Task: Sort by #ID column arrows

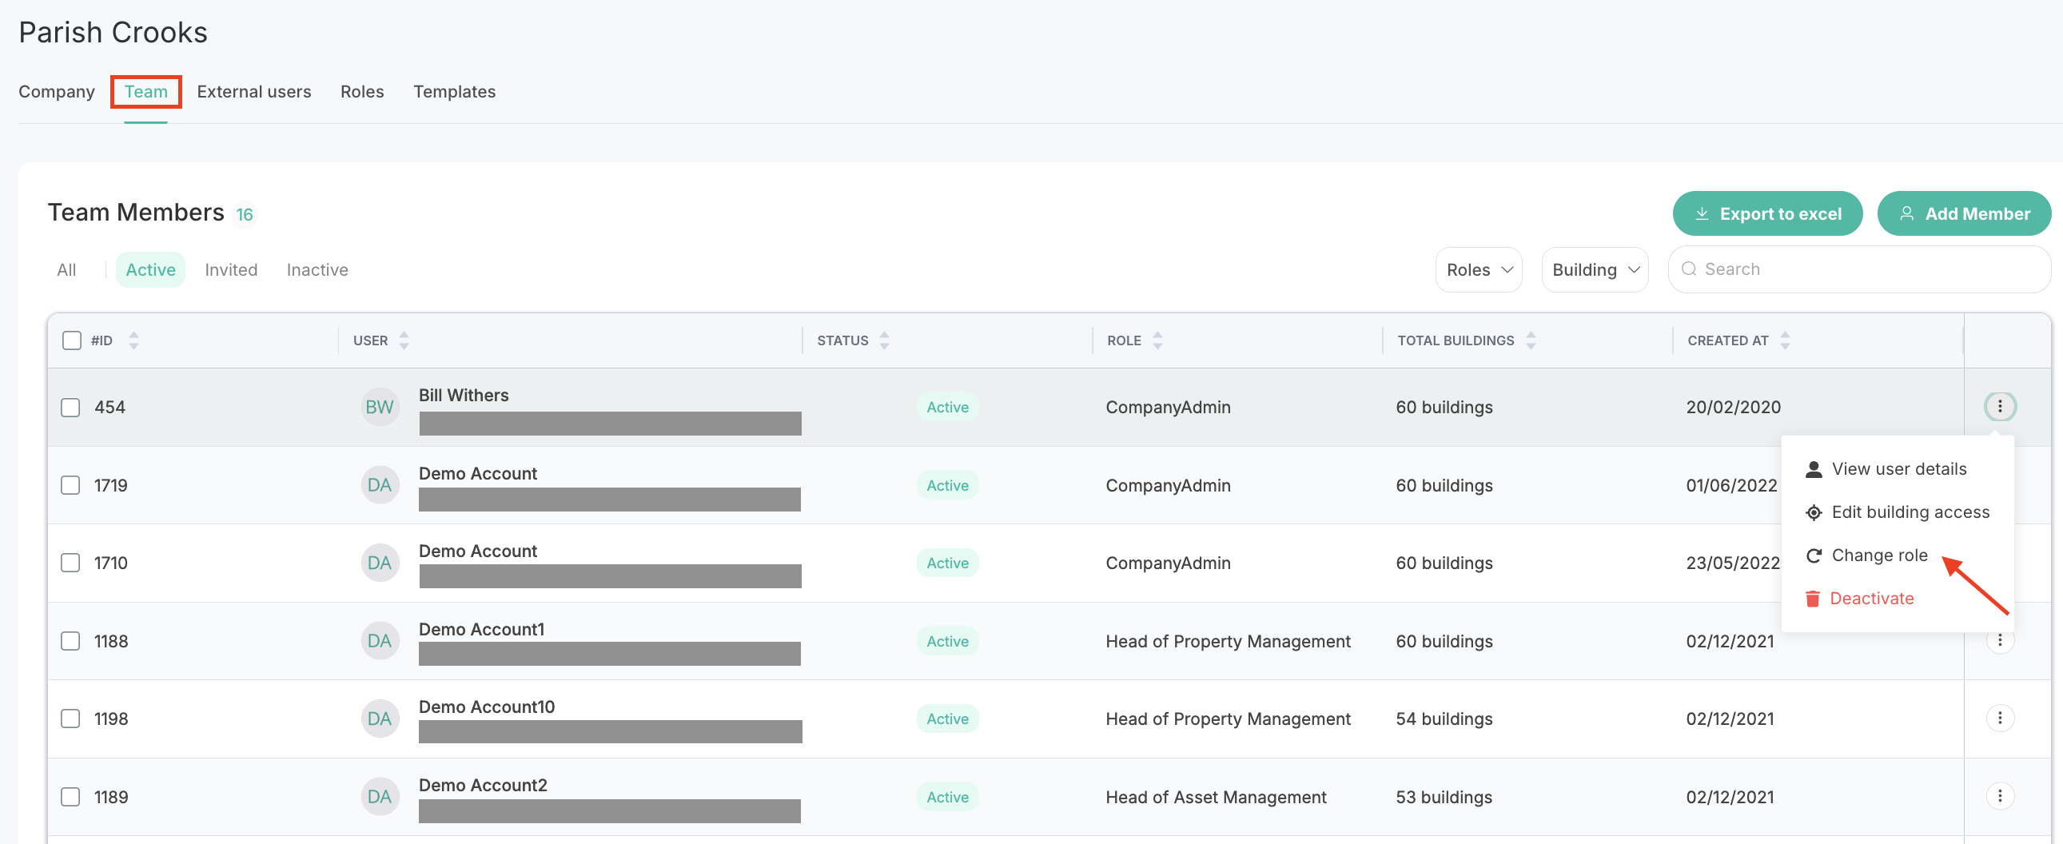Action: tap(133, 340)
